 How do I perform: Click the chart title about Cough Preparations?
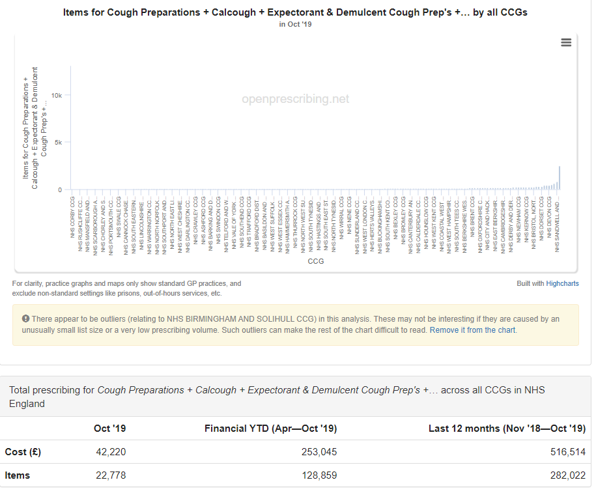295,12
